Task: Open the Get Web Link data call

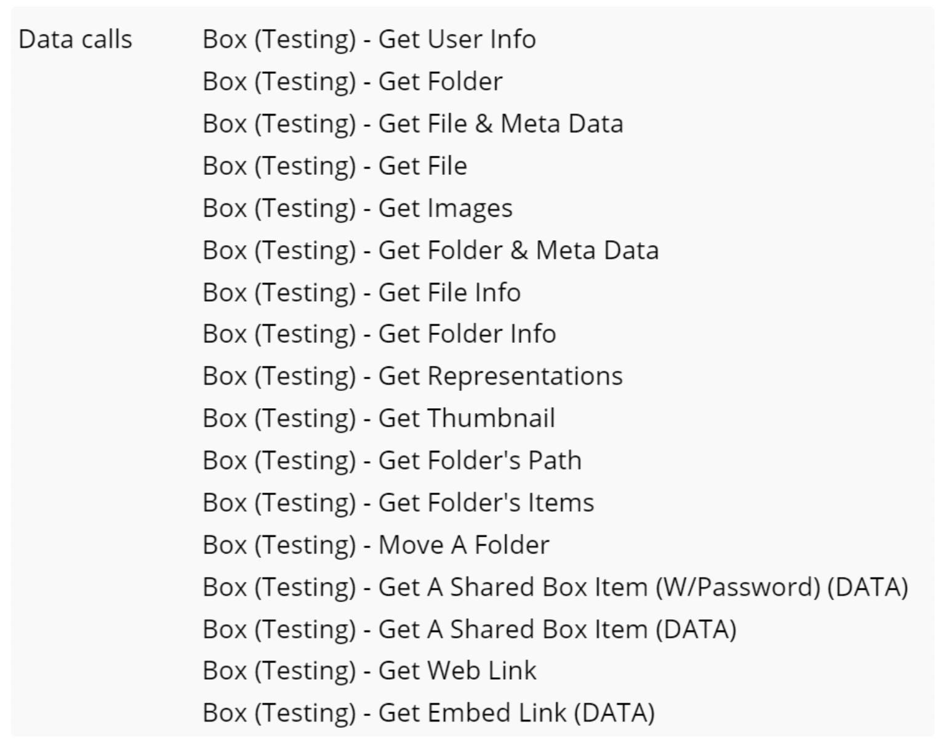Action: (x=370, y=670)
